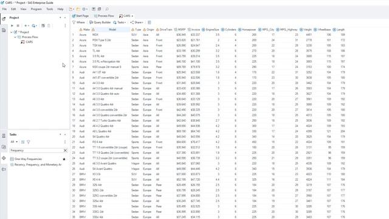Click the MPG_City column header
Image resolution: width=389 pixels, height=219 pixels.
tap(266, 30)
